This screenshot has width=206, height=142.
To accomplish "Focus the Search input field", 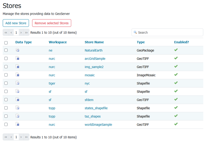I will [170, 32].
